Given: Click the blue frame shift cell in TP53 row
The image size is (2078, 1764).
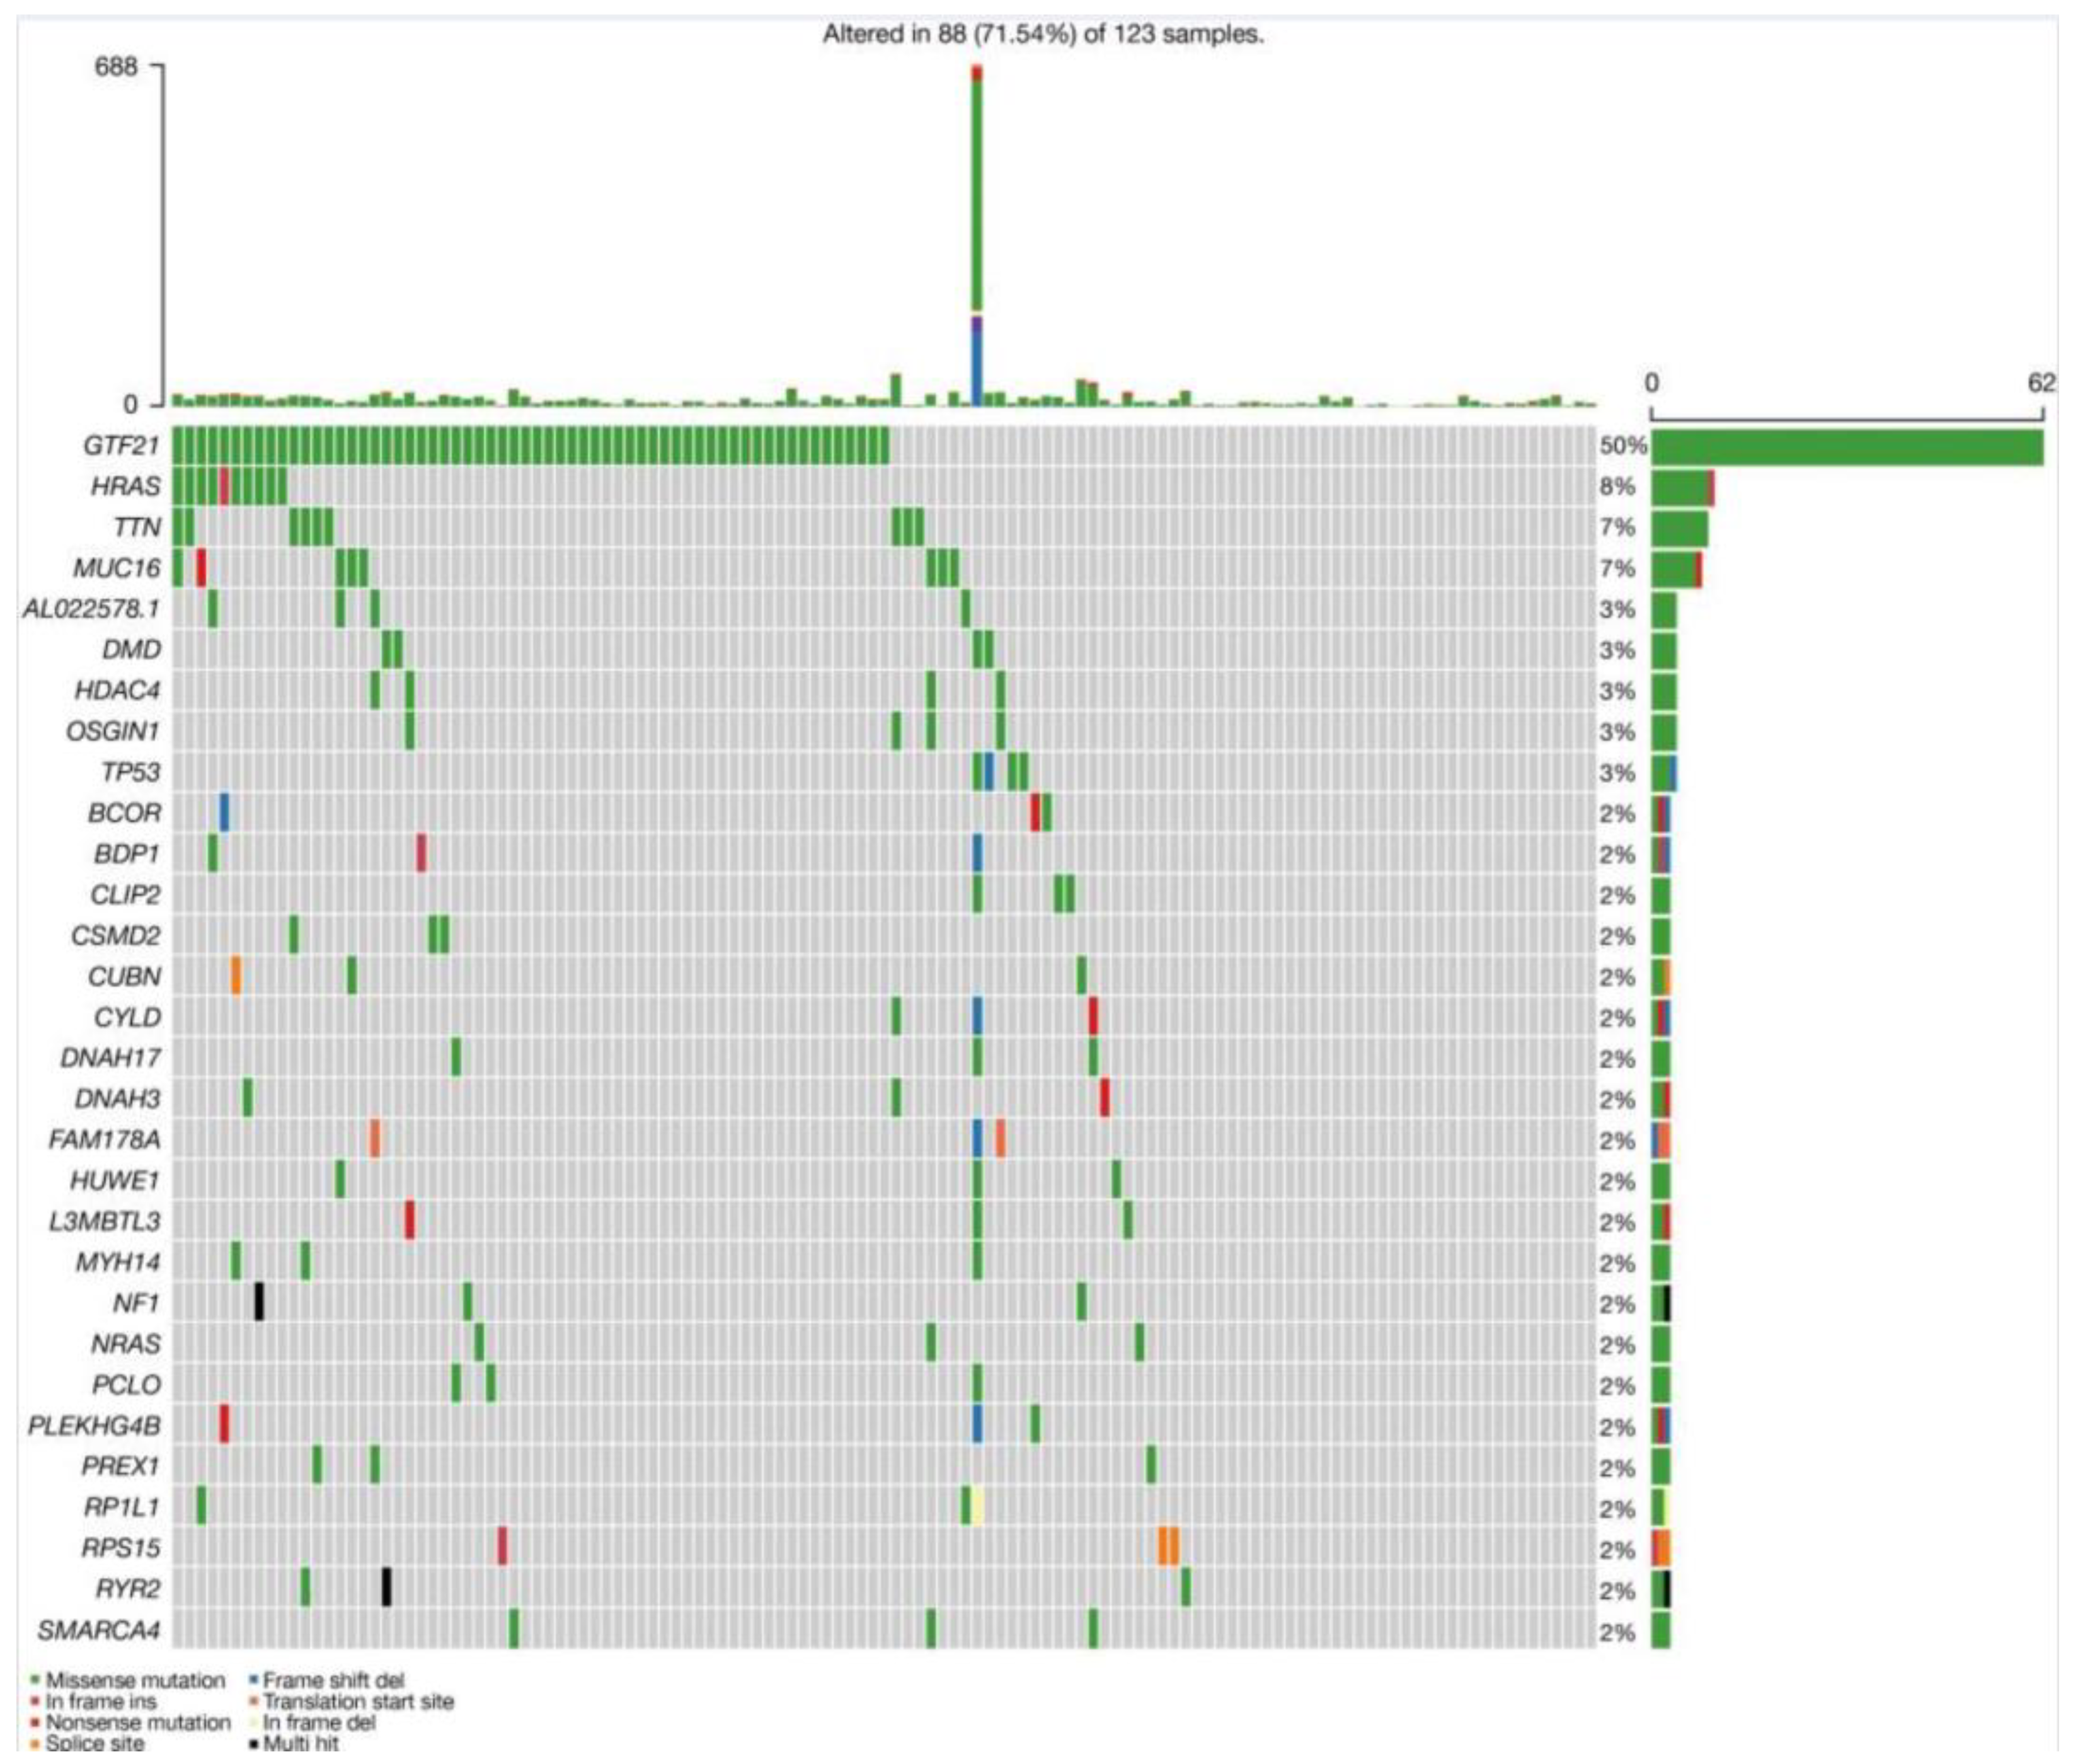Looking at the screenshot, I should point(989,772).
